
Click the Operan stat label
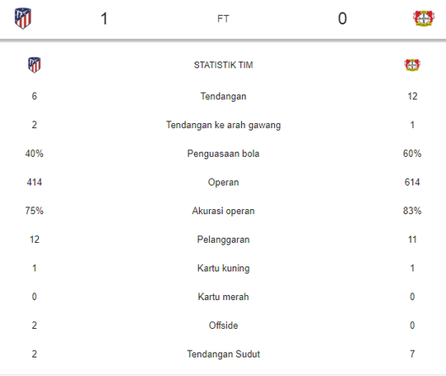223,182
